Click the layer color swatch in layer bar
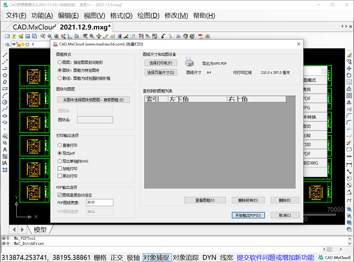The width and height of the screenshot is (354, 262). pos(27,44)
